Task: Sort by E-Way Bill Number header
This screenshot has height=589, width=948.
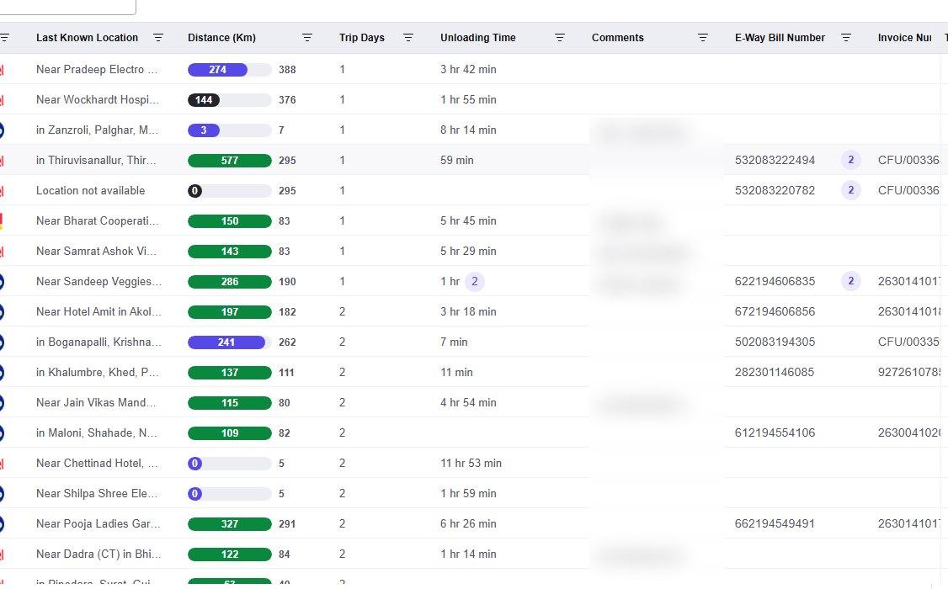Action: click(x=780, y=38)
